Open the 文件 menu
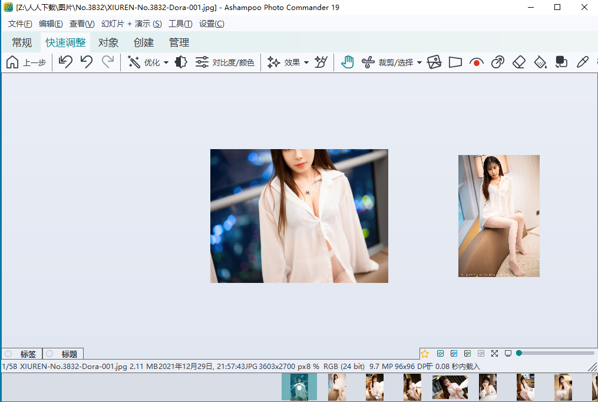This screenshot has width=598, height=402. point(19,24)
